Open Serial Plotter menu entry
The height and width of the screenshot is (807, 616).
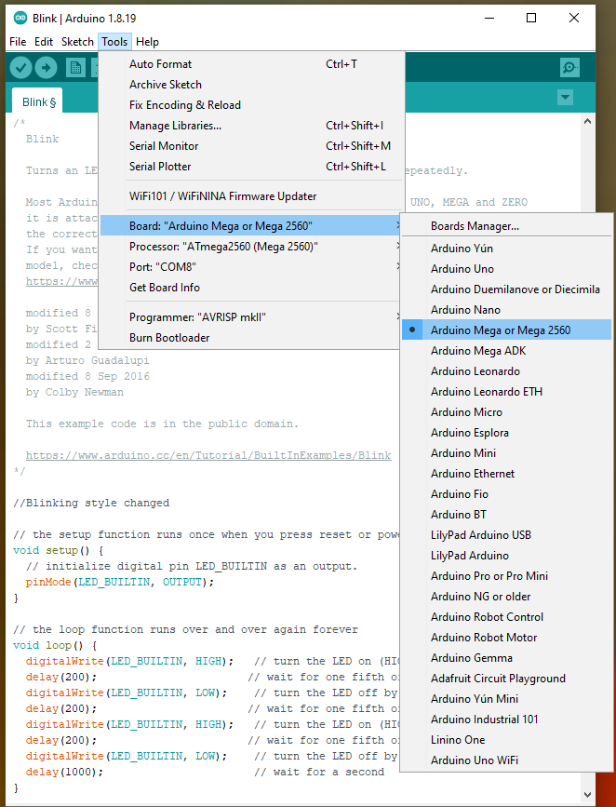249,167
